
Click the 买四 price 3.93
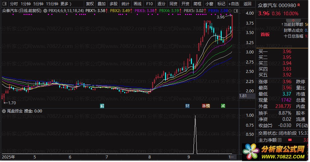(287, 69)
